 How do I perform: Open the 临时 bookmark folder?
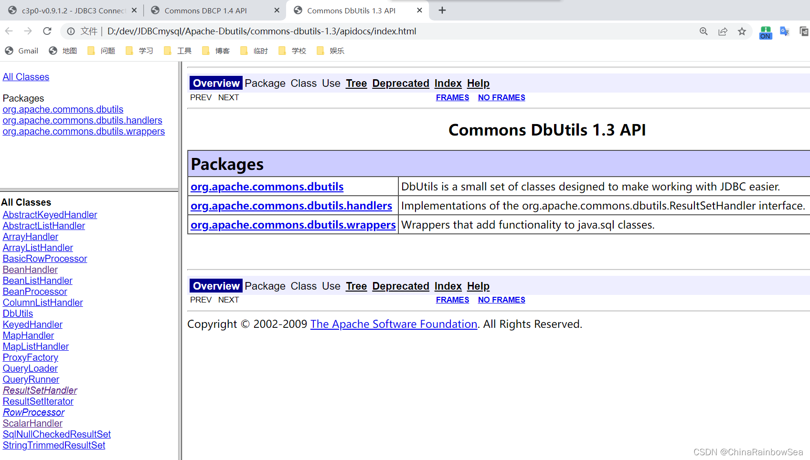tap(254, 51)
